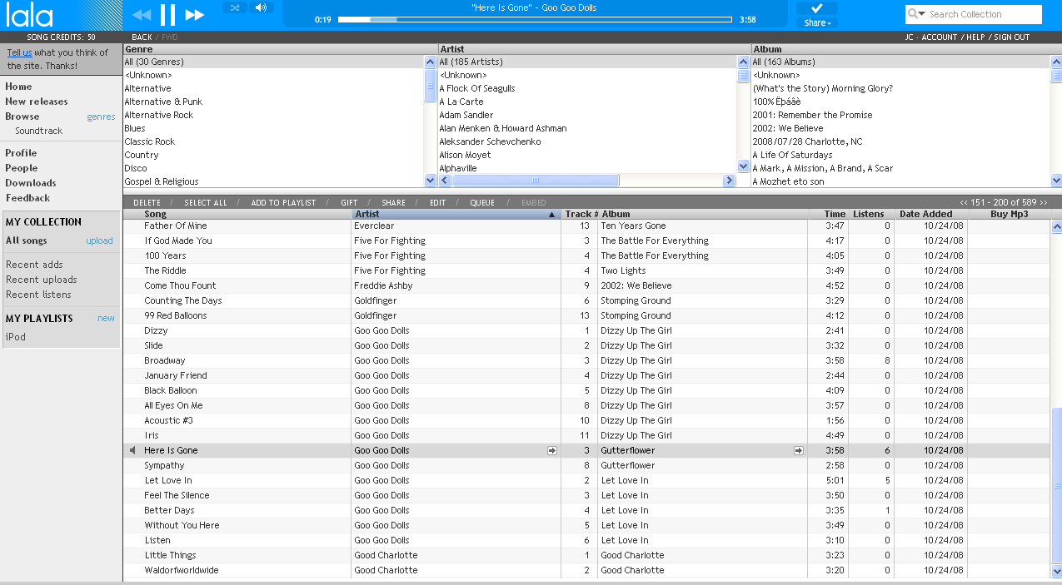Click SELECT ALL
The image size is (1062, 585).
pyautogui.click(x=206, y=203)
